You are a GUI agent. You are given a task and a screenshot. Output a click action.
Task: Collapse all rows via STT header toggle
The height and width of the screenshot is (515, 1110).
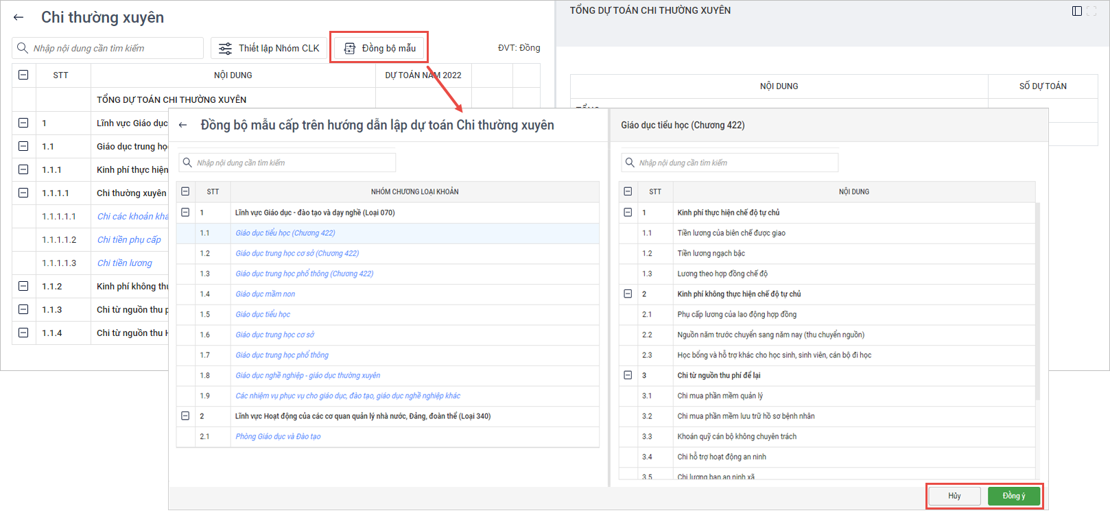coord(23,75)
